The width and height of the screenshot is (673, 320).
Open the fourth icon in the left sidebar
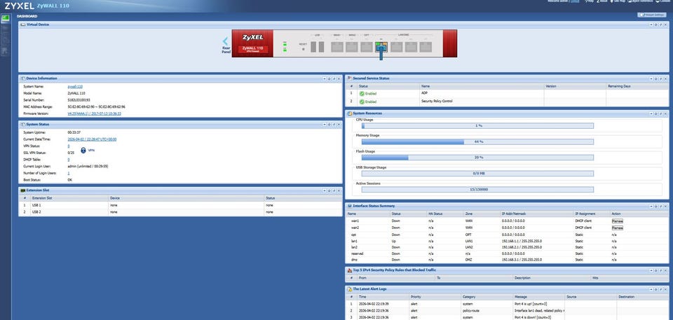[5, 52]
